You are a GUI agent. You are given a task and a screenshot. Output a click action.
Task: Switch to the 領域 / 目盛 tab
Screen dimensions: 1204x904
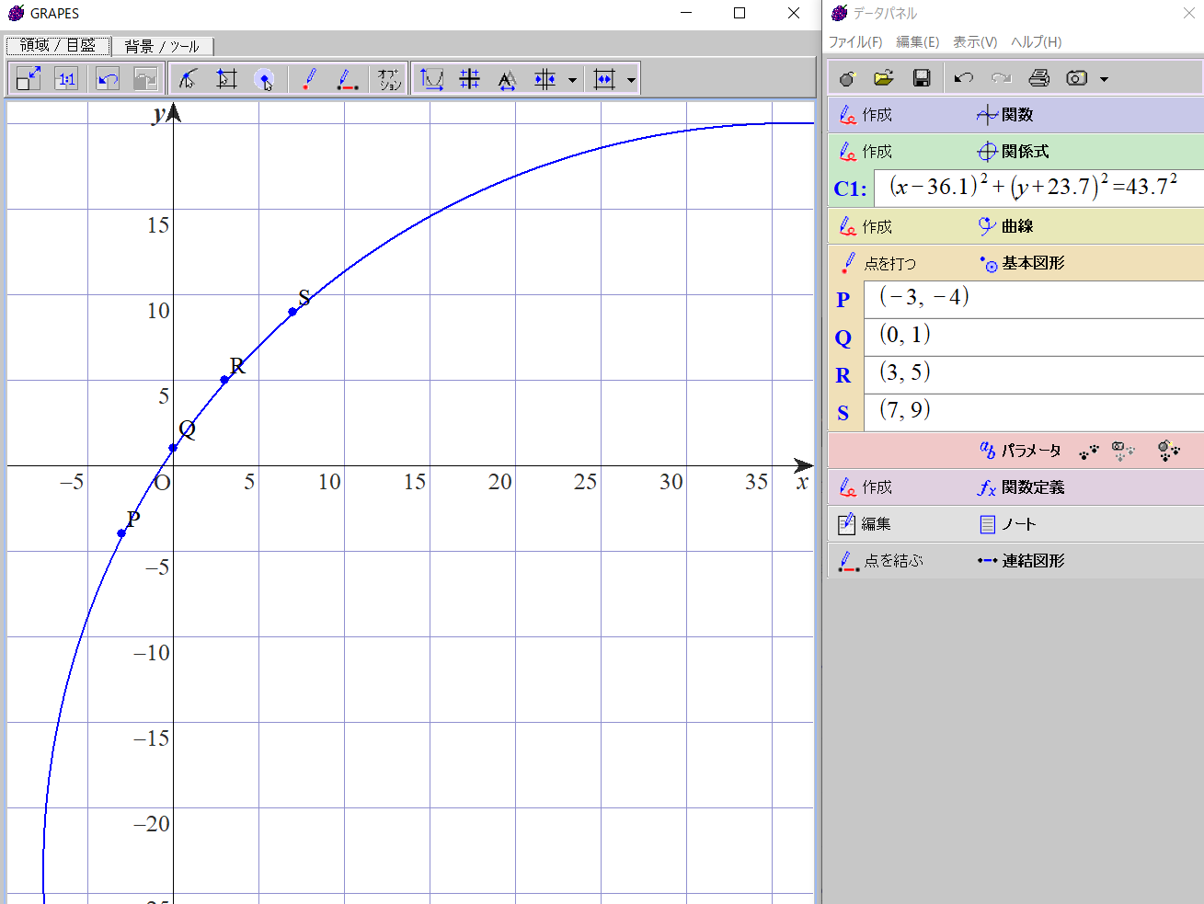tap(58, 45)
